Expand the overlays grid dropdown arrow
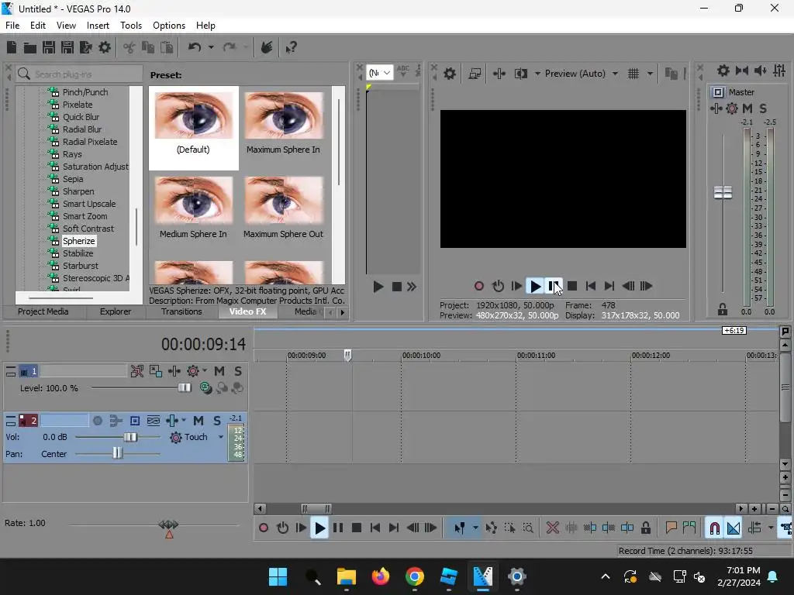794x595 pixels. point(650,74)
